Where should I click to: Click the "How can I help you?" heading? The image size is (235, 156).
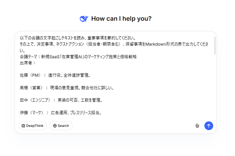click(x=121, y=19)
